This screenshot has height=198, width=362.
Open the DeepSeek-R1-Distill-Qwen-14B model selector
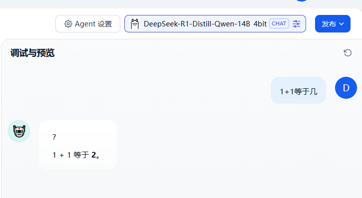(x=215, y=24)
